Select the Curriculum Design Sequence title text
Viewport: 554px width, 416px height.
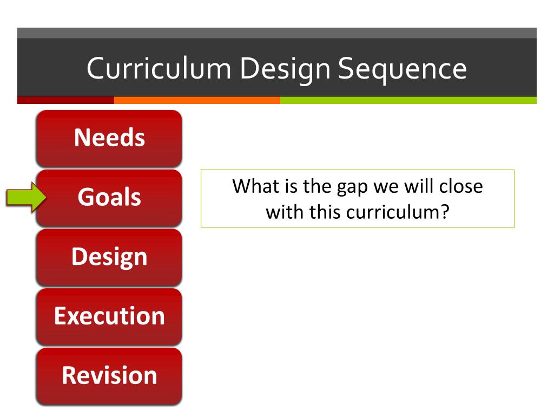click(x=276, y=69)
